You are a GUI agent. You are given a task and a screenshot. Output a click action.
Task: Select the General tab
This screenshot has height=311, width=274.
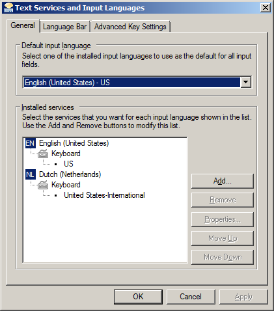[x=23, y=25]
